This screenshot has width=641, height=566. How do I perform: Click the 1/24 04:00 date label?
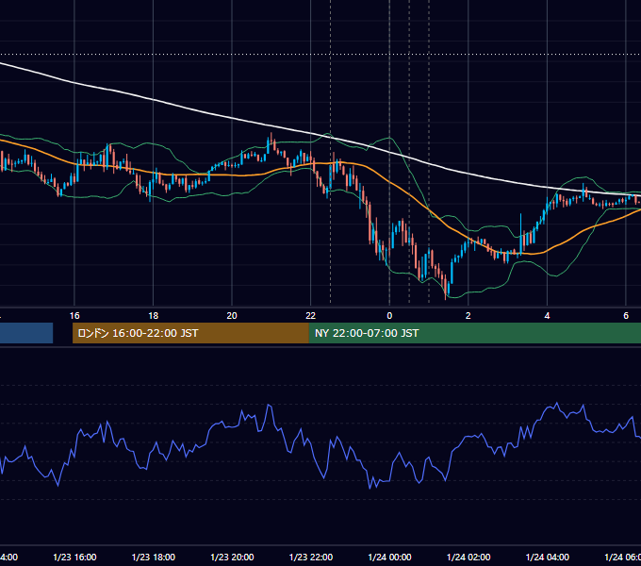(548, 557)
